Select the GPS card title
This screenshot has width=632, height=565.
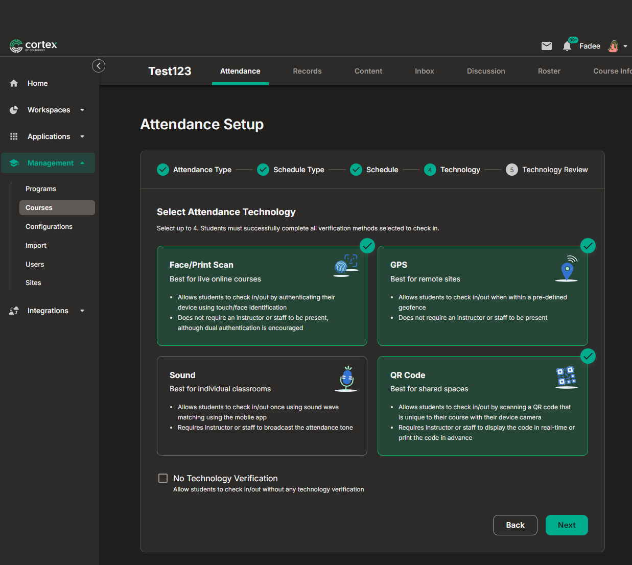click(x=399, y=265)
